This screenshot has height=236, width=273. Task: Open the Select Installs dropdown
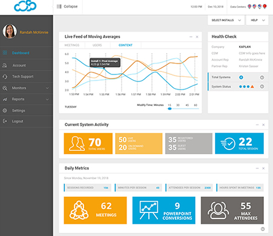(x=226, y=20)
